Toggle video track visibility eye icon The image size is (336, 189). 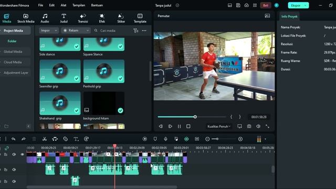(22, 154)
